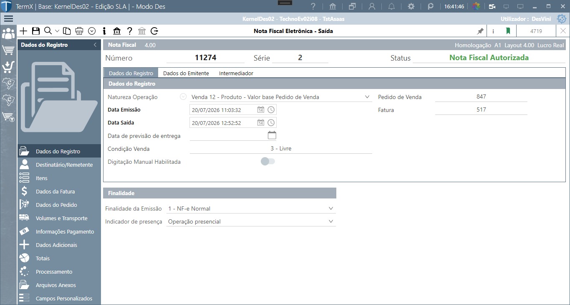Open Dados Adicionais section
This screenshot has width=570, height=305.
[x=59, y=245]
